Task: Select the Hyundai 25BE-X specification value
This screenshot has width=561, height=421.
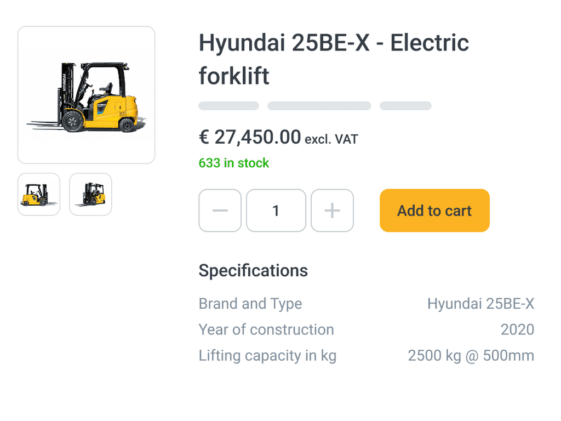Action: coord(480,304)
